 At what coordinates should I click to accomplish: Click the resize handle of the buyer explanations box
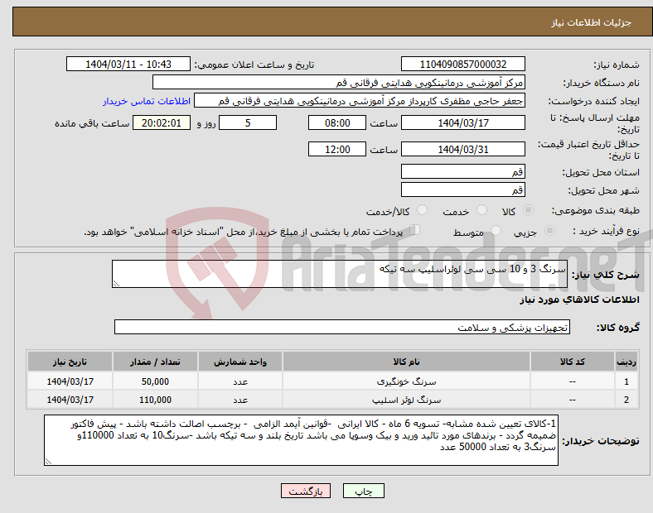(48, 461)
